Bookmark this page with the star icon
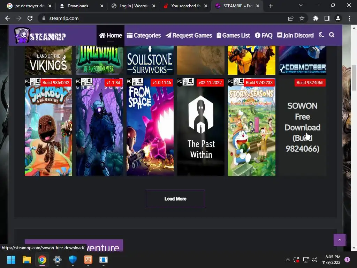 click(x=302, y=18)
